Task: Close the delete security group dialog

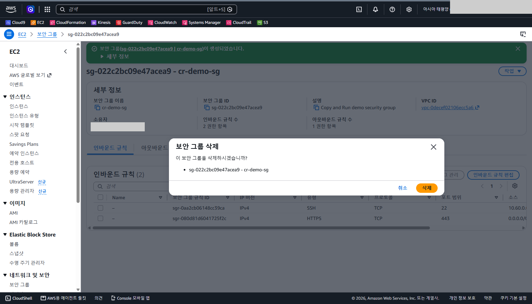Action: (x=434, y=147)
